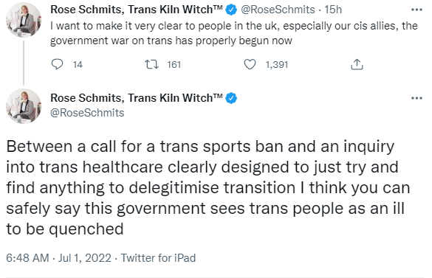Click the Twitter for iPad source link
Screen dimensions: 432x278
(159, 258)
